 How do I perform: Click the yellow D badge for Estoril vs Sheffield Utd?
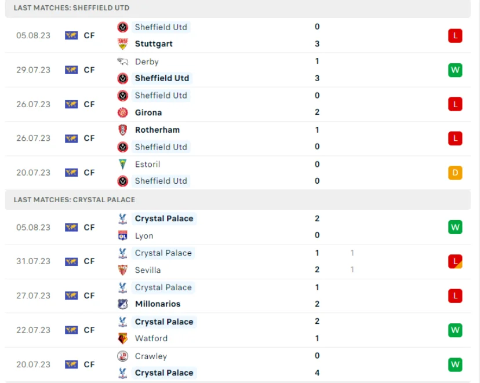[x=455, y=172]
